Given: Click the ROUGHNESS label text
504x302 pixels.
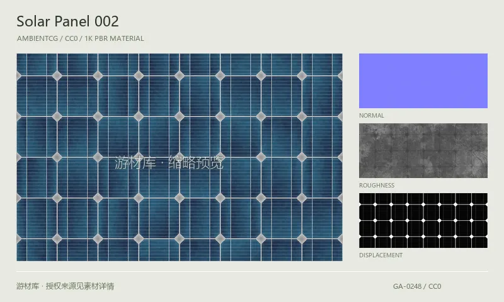Looking at the screenshot, I should (x=377, y=186).
